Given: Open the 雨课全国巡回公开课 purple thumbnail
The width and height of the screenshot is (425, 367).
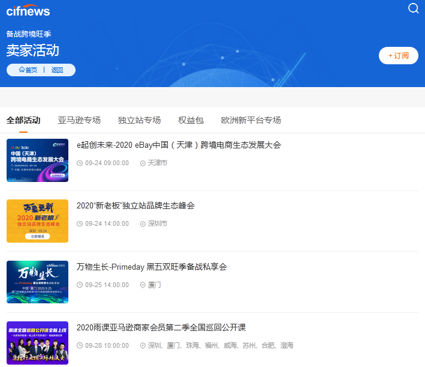Looking at the screenshot, I should click(x=37, y=343).
